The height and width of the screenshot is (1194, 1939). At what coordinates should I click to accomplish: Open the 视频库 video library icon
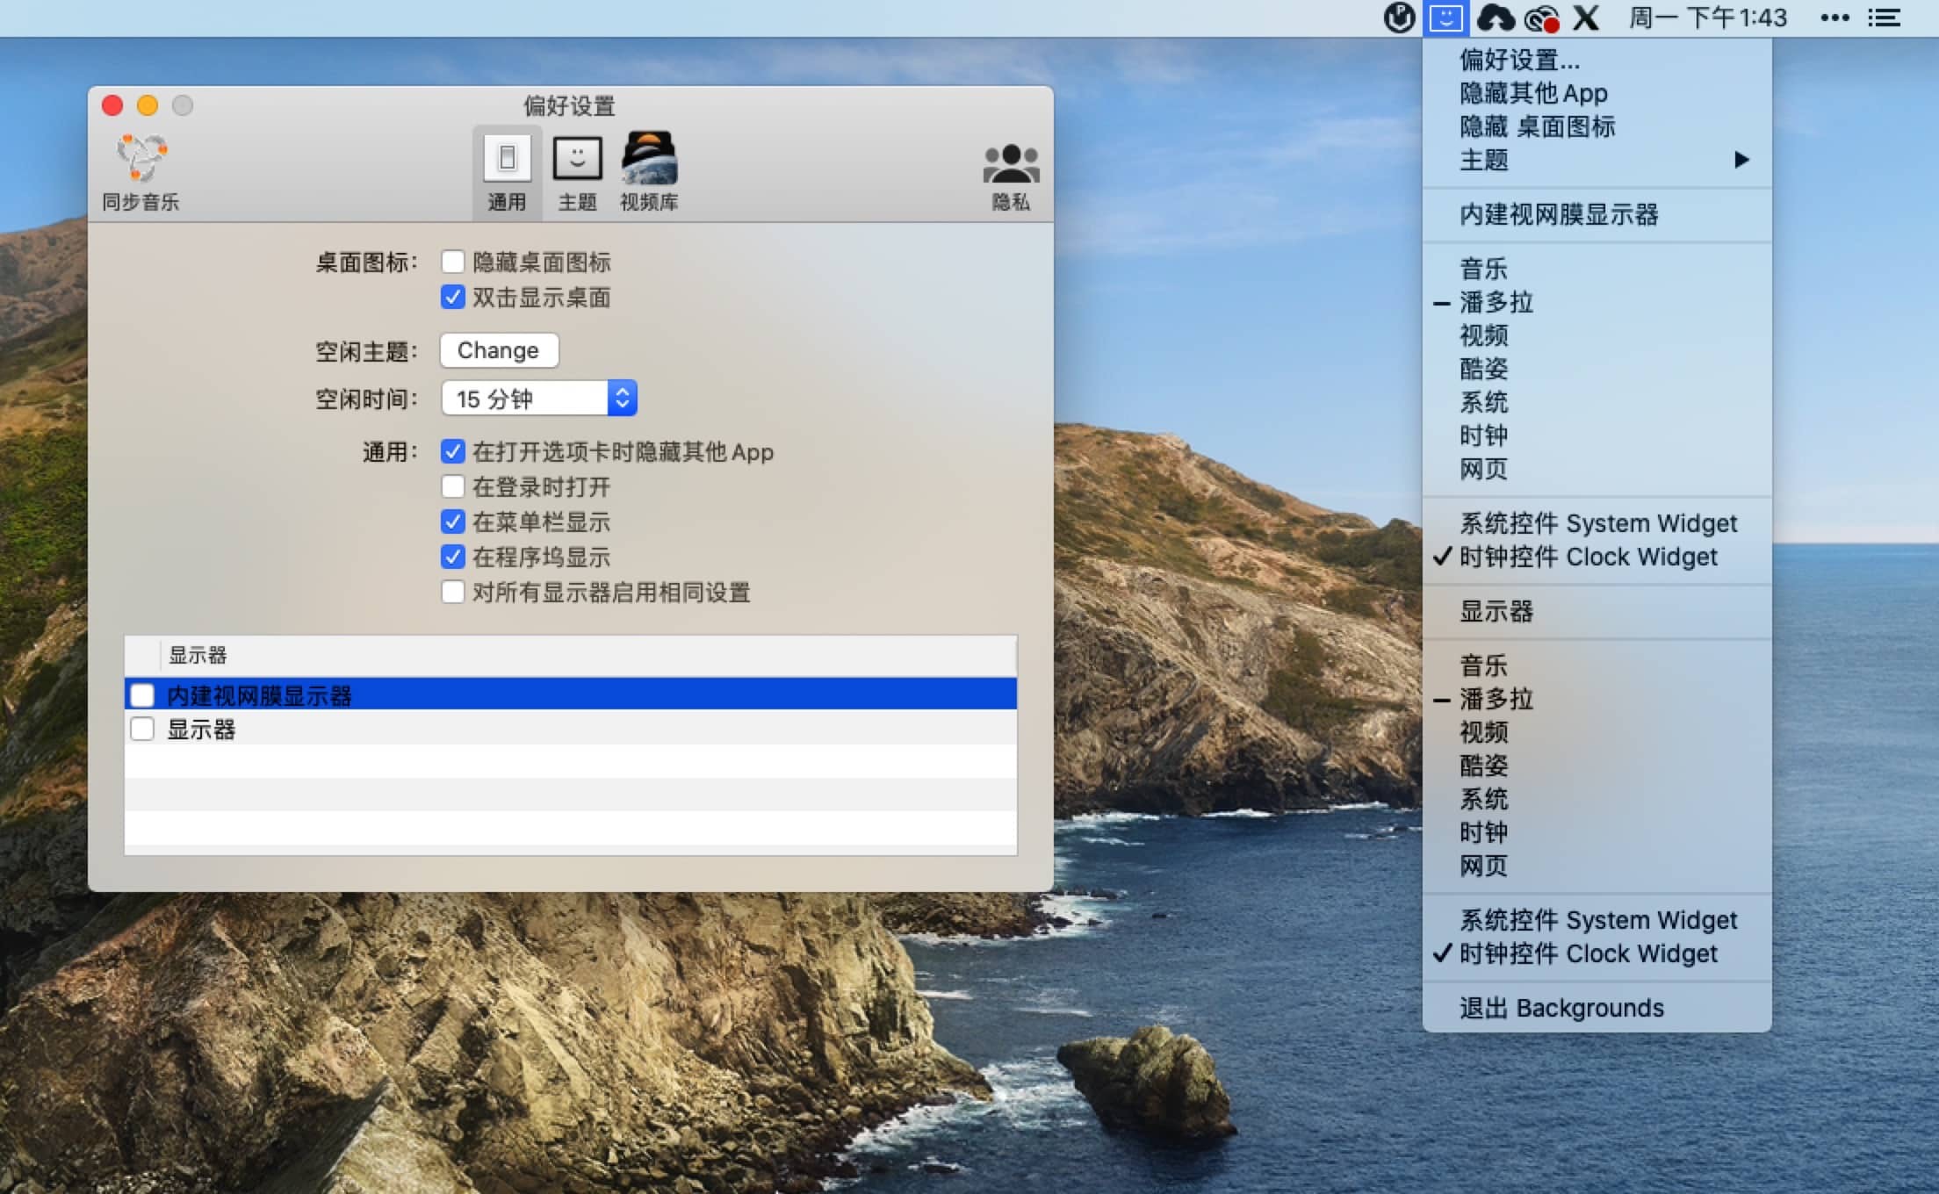click(649, 159)
